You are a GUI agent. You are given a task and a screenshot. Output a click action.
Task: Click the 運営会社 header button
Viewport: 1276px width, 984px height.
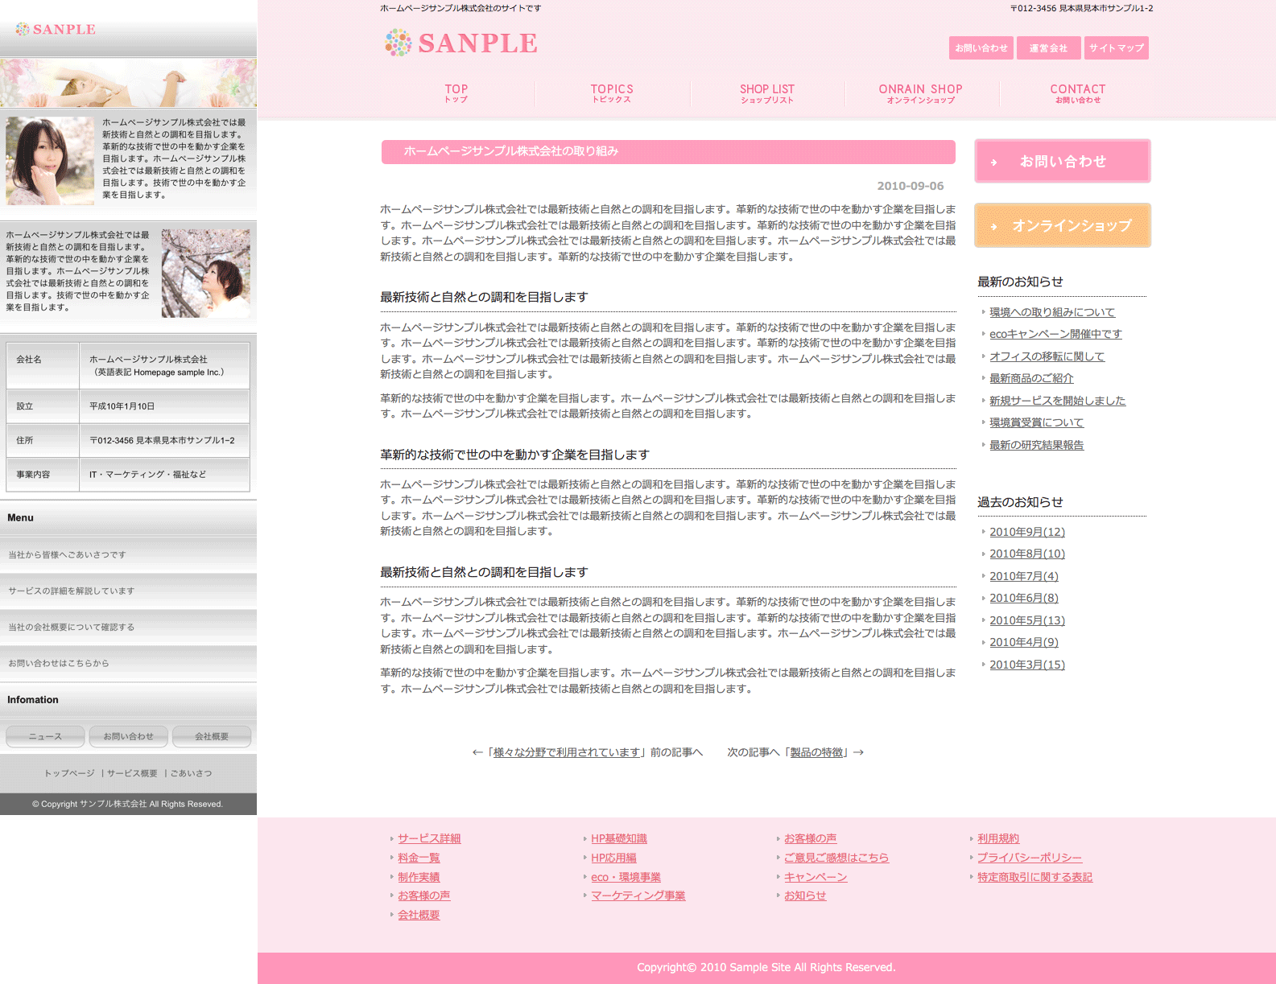tap(1048, 48)
